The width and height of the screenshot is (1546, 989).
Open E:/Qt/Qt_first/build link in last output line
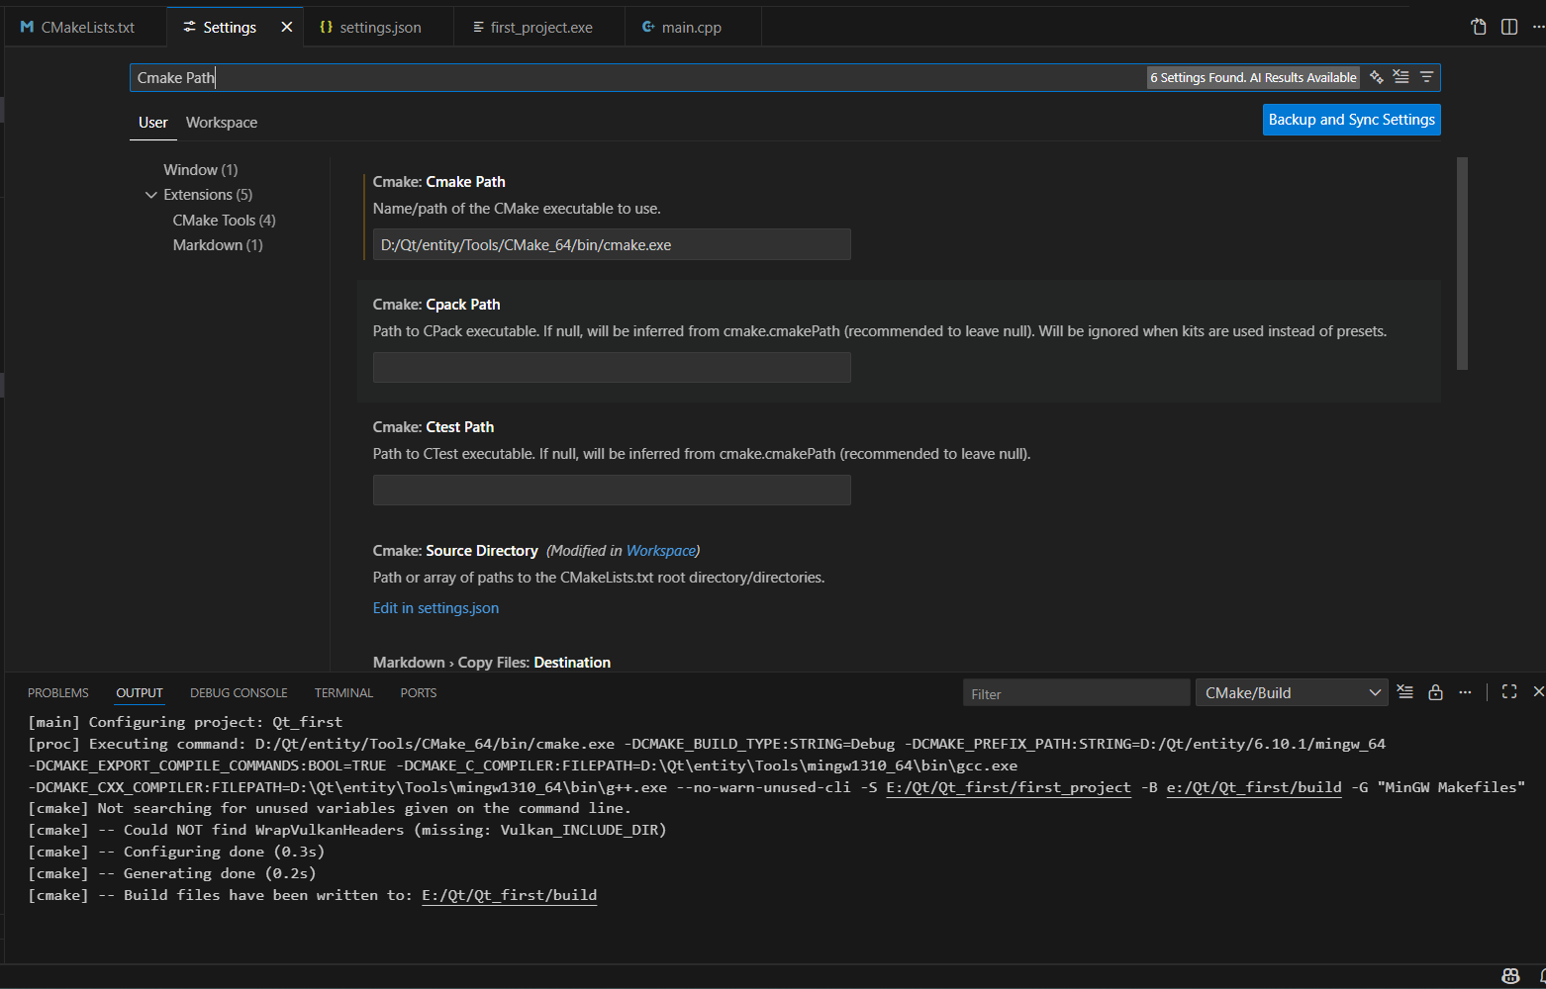click(509, 895)
